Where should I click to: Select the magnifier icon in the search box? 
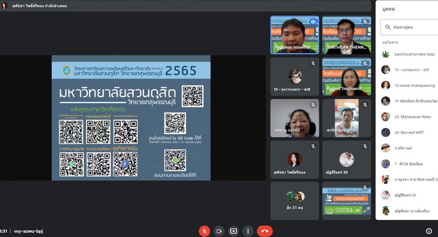click(388, 27)
